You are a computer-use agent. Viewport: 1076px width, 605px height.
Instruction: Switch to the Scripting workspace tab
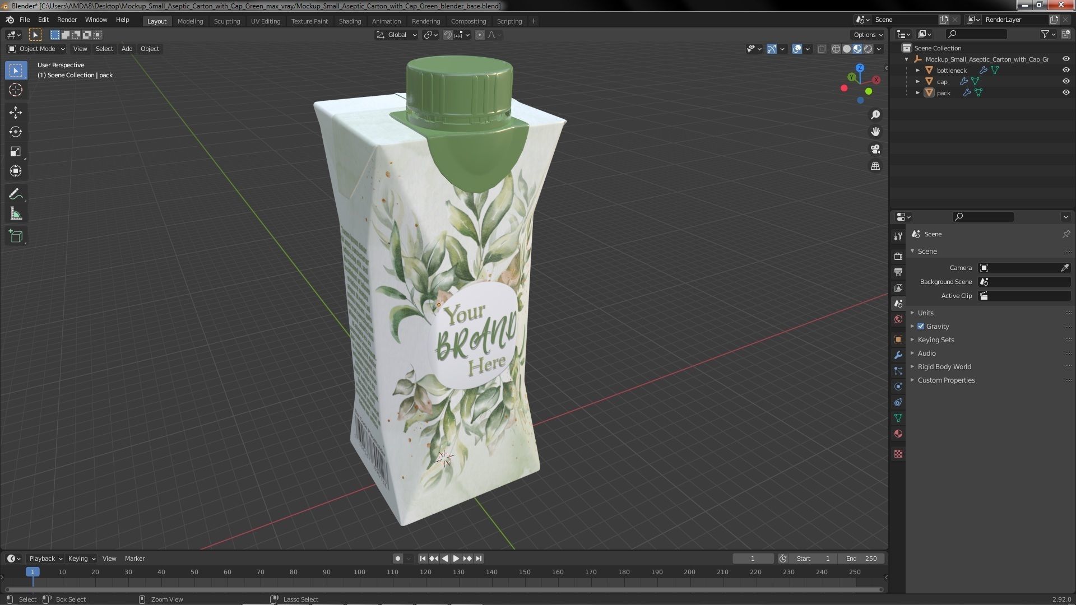[x=509, y=21]
